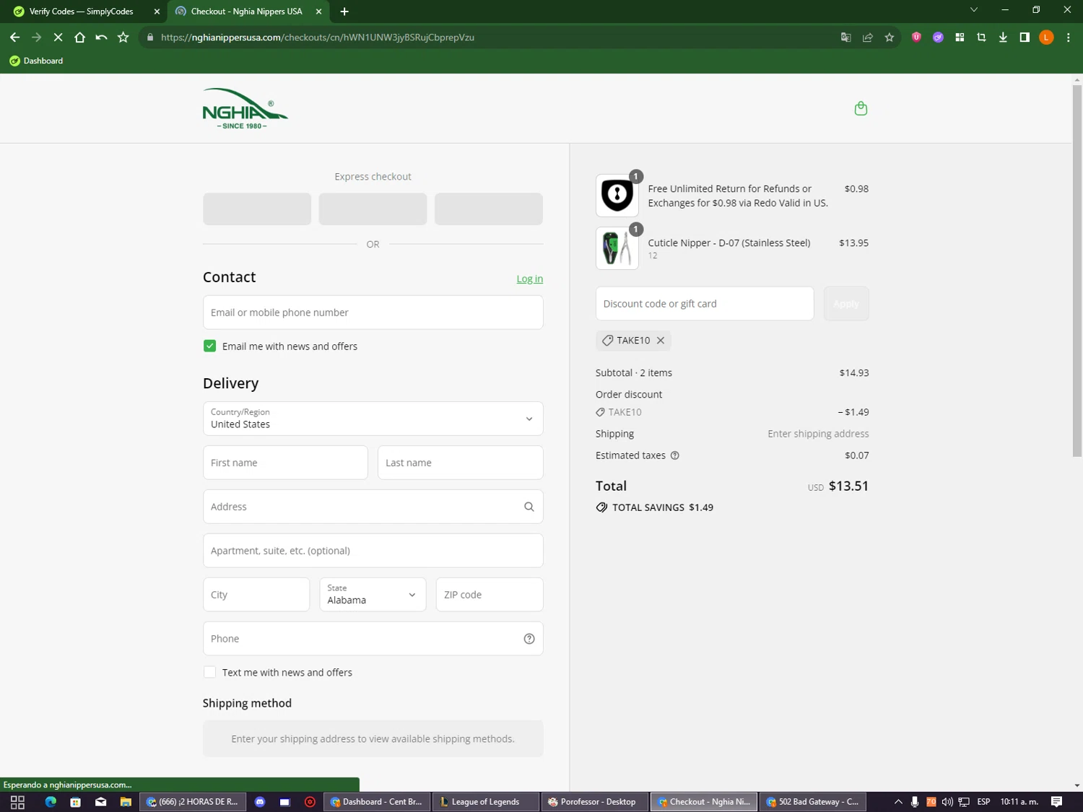Open File Explorer from the taskbar
This screenshot has width=1083, height=812.
tap(126, 802)
